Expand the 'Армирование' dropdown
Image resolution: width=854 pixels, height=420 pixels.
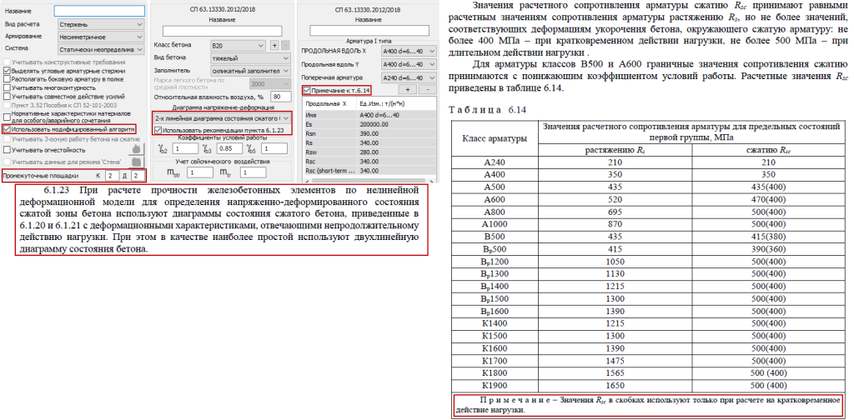(100, 37)
